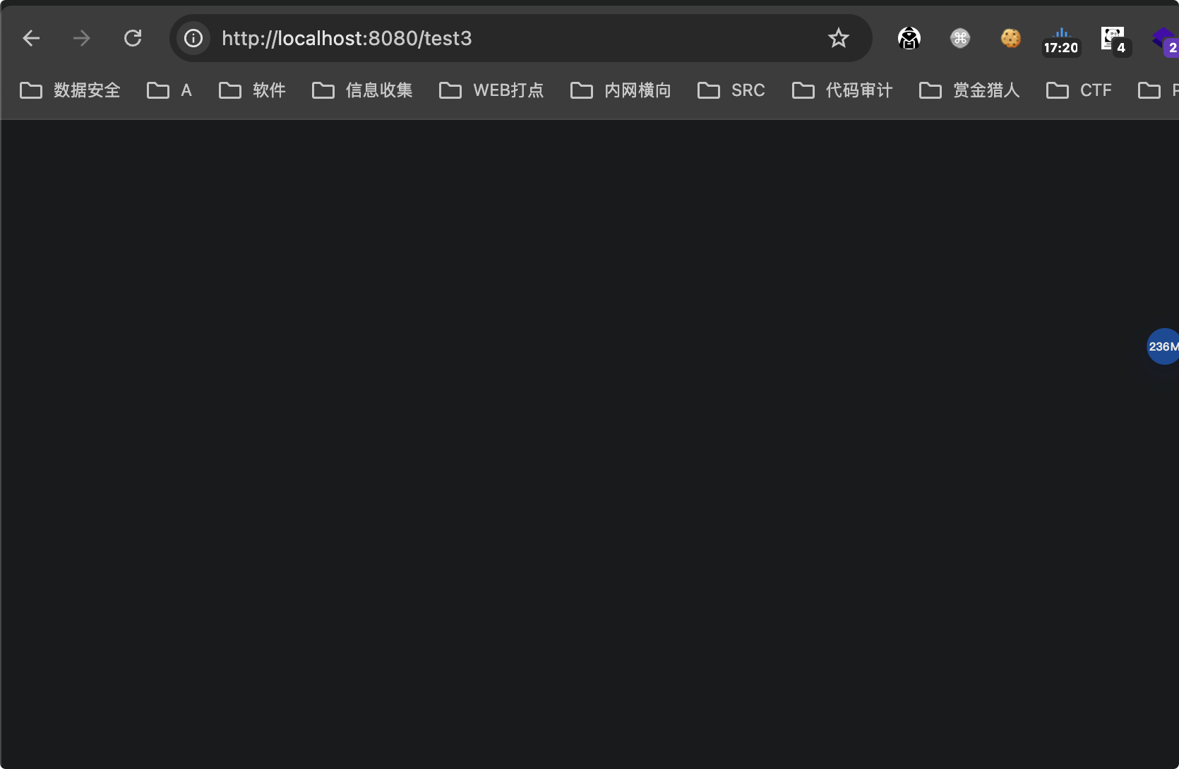Image resolution: width=1179 pixels, height=769 pixels.
Task: Open the command-symbol extension
Action: [x=960, y=38]
